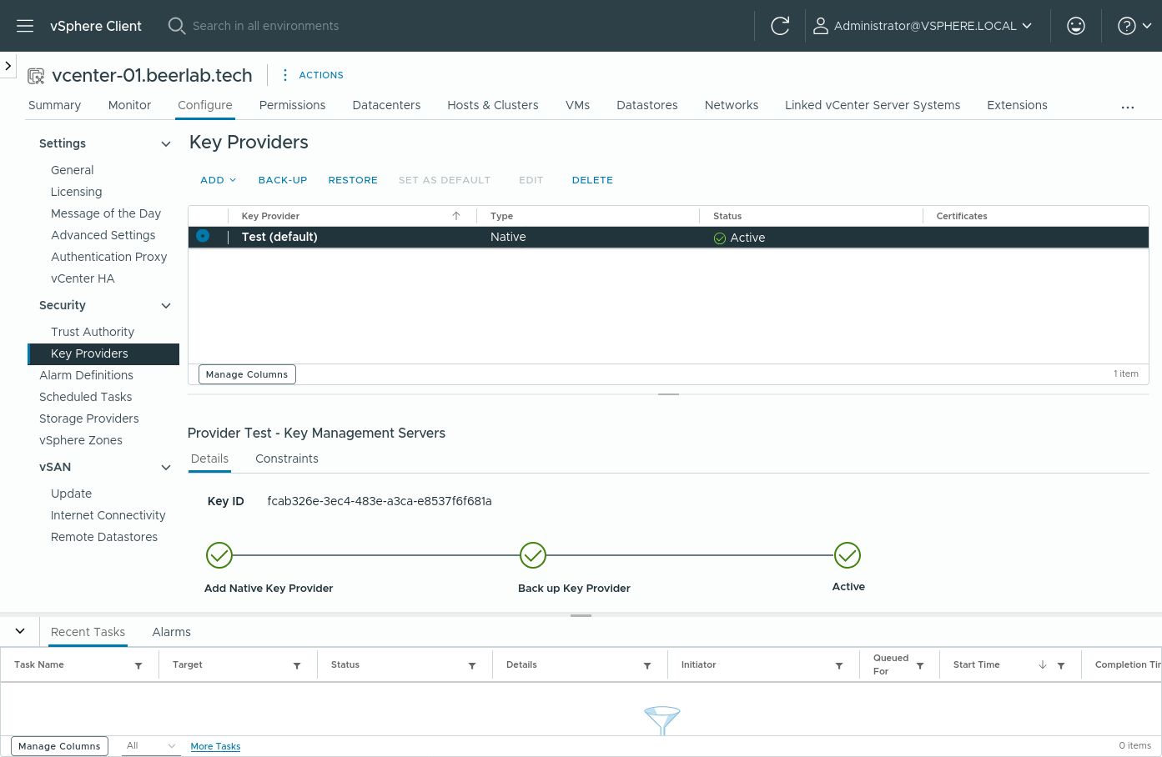The width and height of the screenshot is (1162, 757).
Task: Click the Active checkmark step icon
Action: [848, 555]
